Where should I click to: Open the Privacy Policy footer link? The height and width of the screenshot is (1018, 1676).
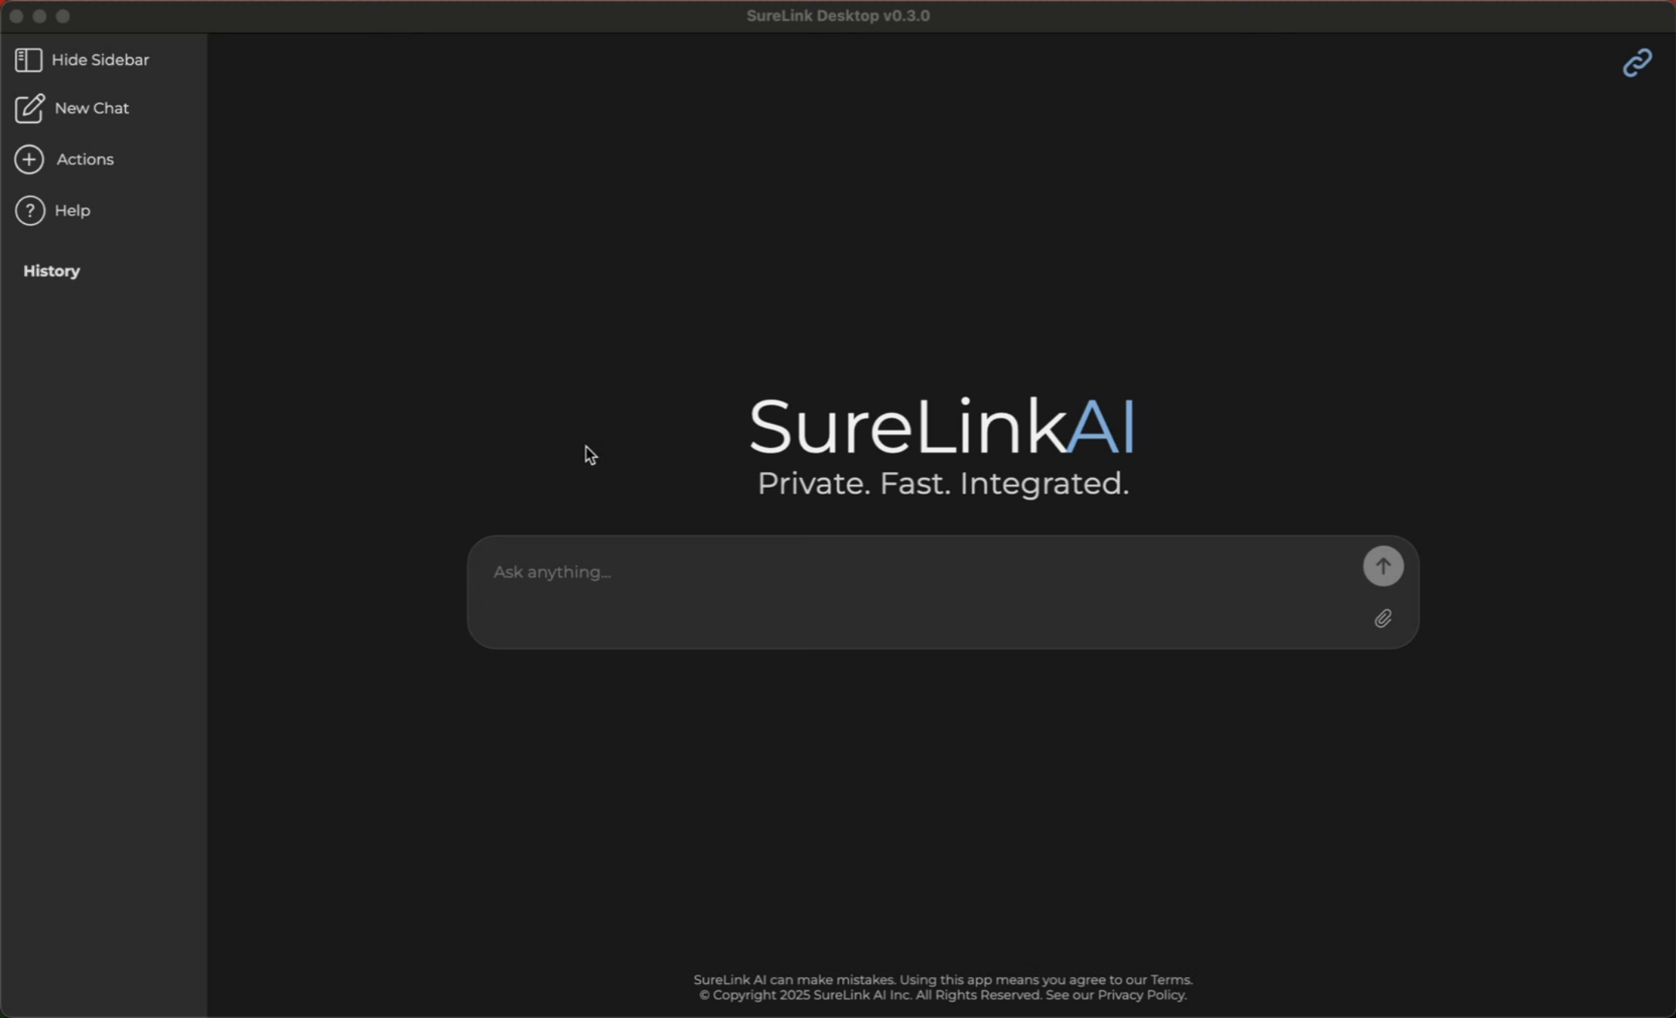[1140, 995]
